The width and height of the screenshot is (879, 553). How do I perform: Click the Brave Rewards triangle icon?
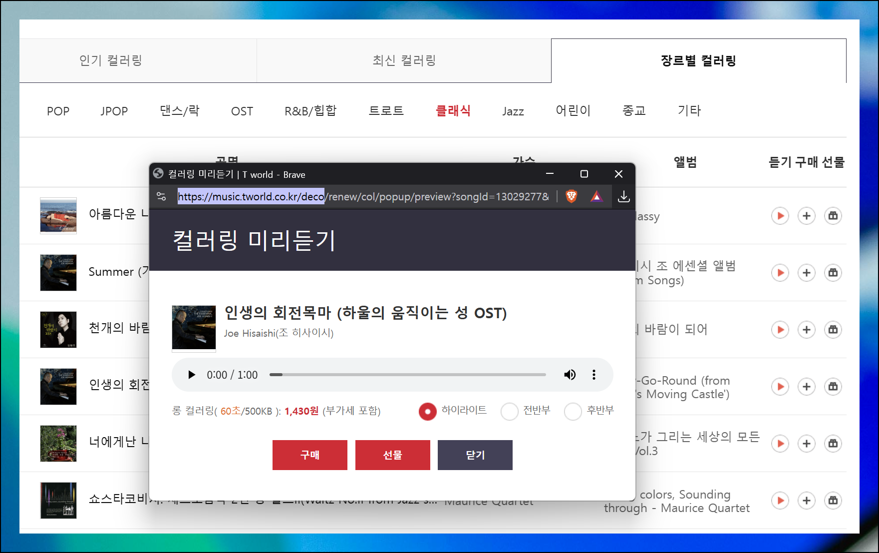(596, 196)
